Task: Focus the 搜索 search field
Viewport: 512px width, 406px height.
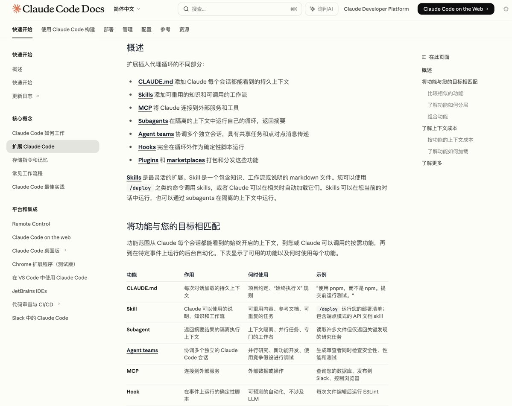Action: [x=240, y=9]
